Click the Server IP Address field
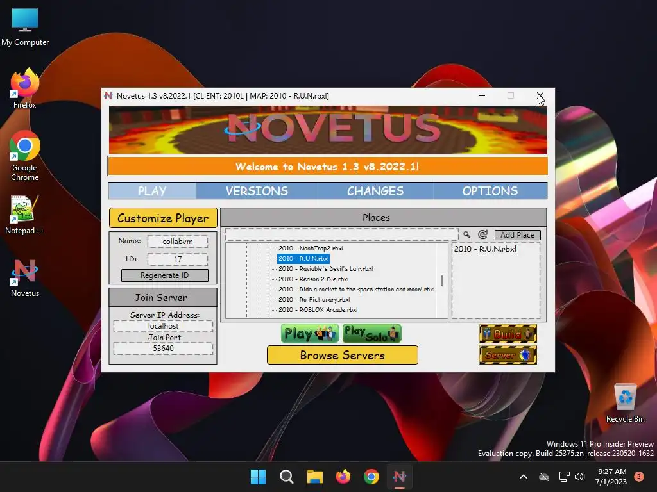Viewport: 657px width, 492px height. click(x=163, y=326)
